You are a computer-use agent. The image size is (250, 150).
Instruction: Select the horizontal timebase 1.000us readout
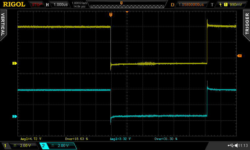(x=61, y=5)
